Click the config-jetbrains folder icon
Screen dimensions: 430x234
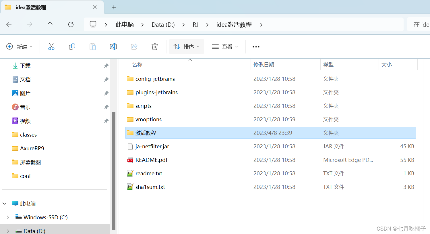pos(130,79)
